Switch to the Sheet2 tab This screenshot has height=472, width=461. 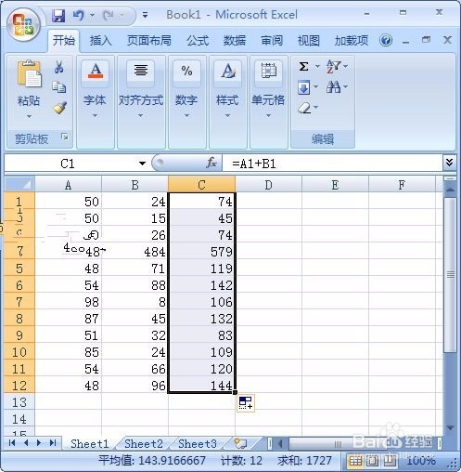pos(144,443)
